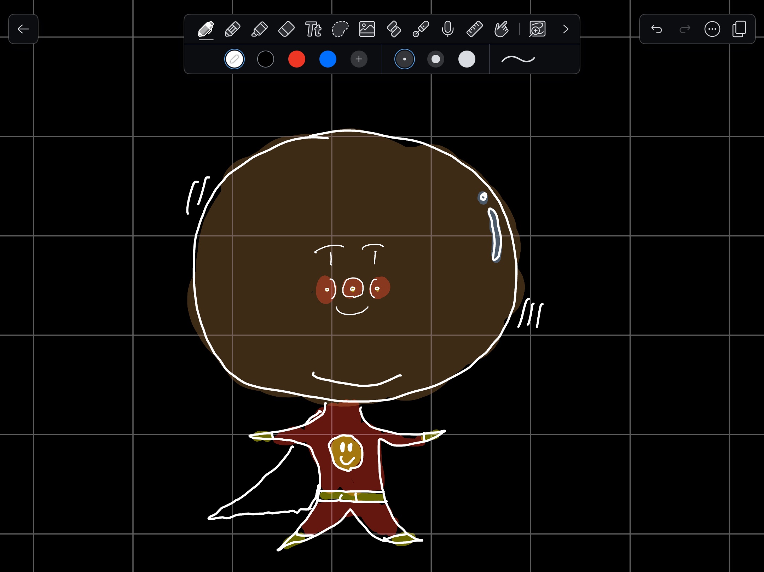Screen dimensions: 764x572
Task: Open the insert image tool
Action: 367,29
